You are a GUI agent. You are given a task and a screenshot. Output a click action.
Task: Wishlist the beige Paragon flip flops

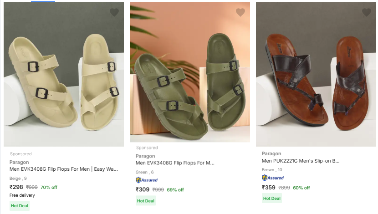pos(114,12)
